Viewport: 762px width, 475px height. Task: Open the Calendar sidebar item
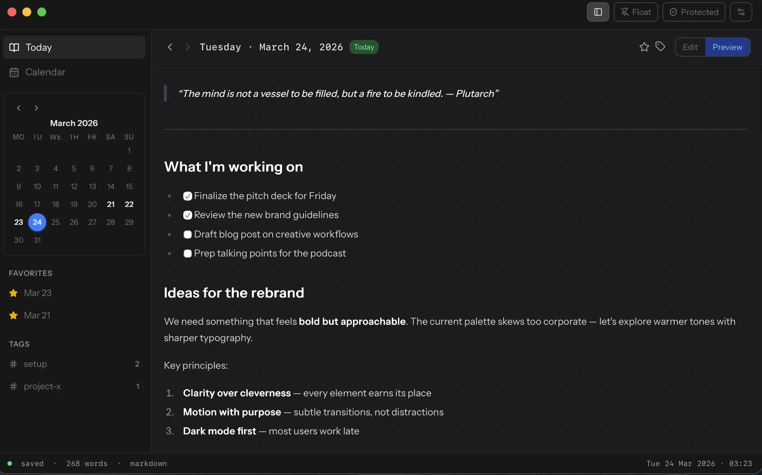[45, 72]
